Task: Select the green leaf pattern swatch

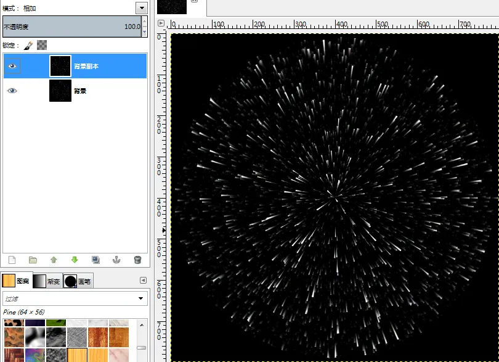Action: pos(56,323)
